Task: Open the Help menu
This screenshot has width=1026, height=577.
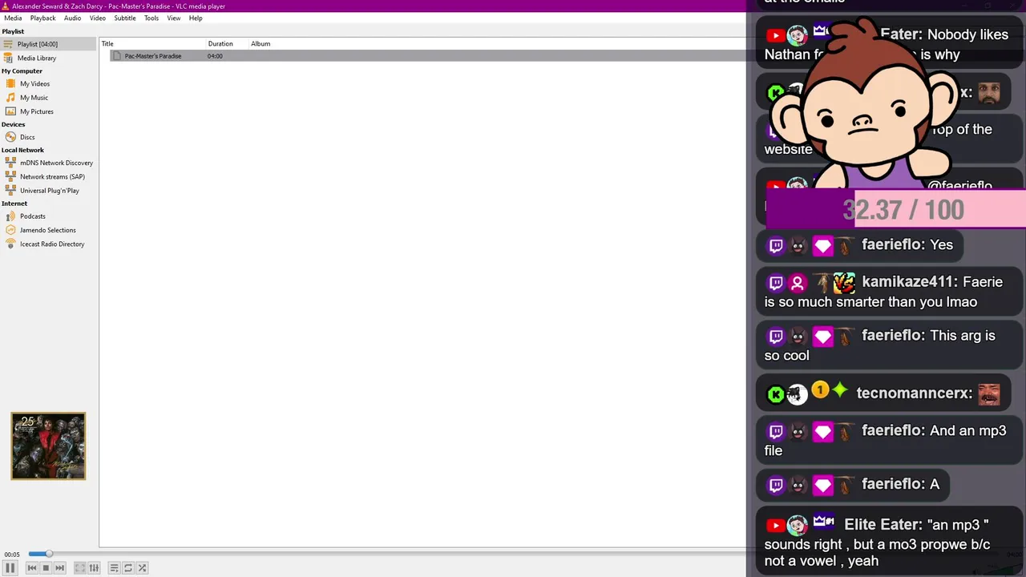Action: coord(196,18)
